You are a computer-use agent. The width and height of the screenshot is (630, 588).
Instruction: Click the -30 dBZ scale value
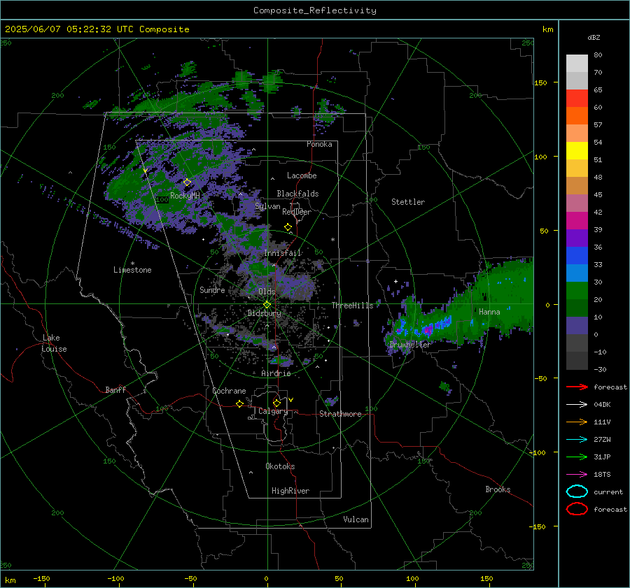click(x=600, y=369)
